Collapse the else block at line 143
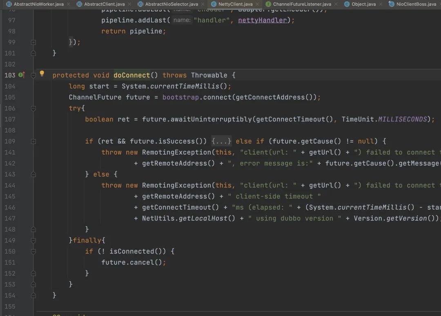The height and width of the screenshot is (316, 441). point(33,175)
